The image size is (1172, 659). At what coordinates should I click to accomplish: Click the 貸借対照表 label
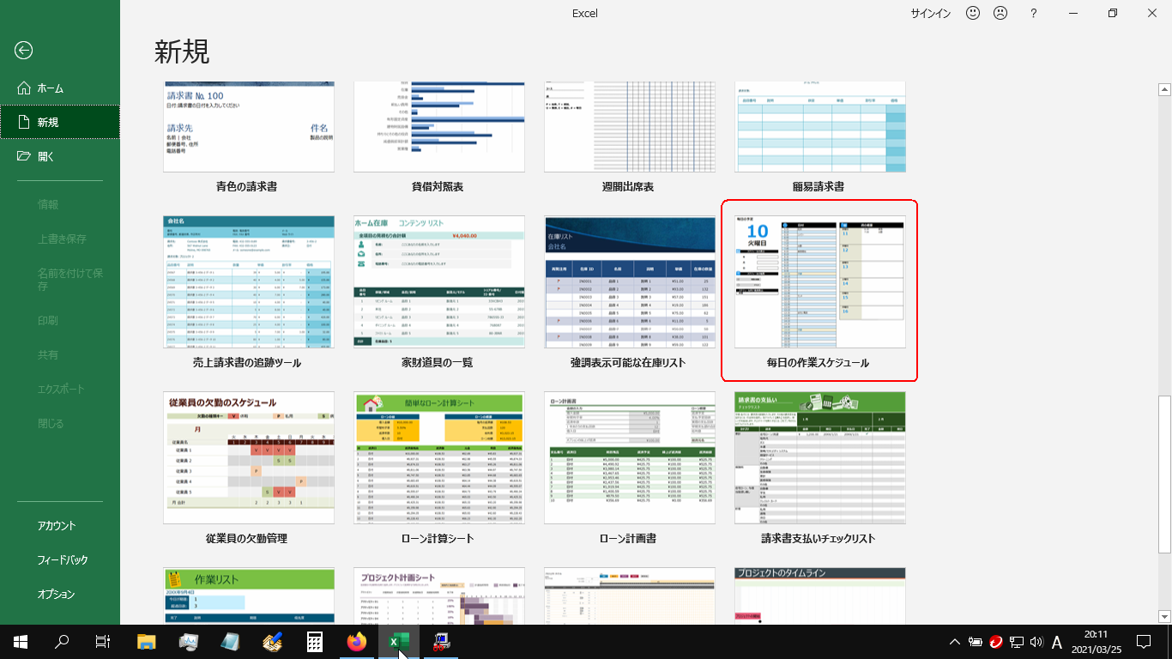(438, 186)
